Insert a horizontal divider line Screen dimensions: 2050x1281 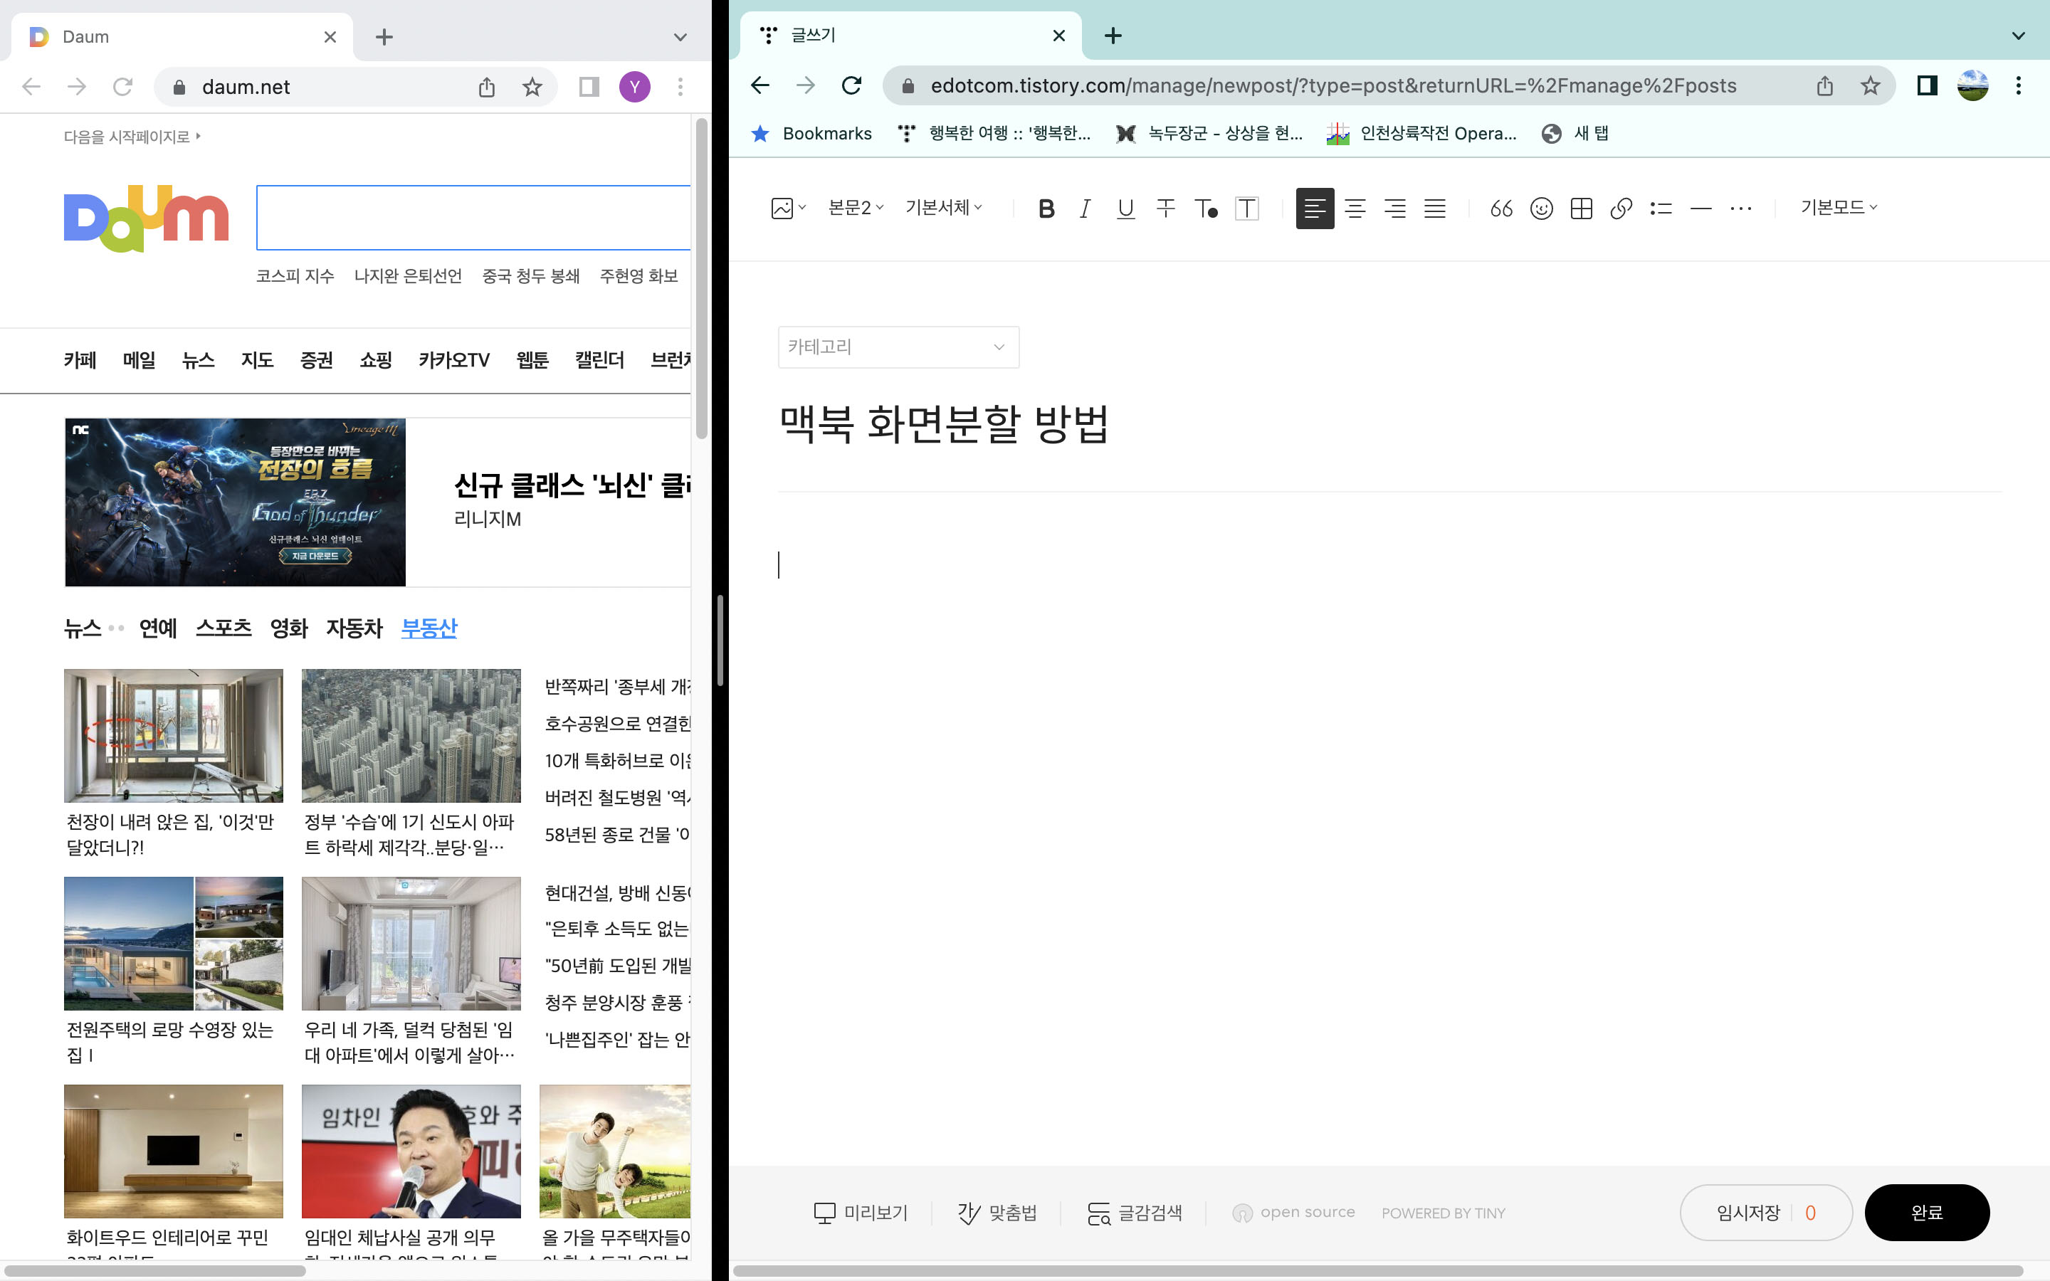pos(1701,209)
